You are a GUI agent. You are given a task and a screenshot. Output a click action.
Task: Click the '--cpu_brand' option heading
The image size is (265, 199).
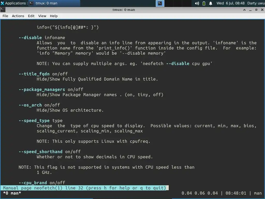coord(33,183)
